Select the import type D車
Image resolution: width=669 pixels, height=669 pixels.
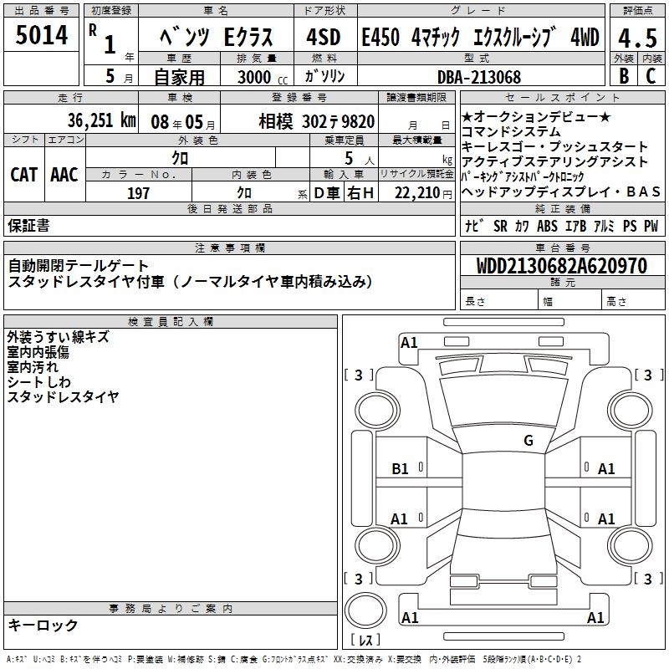pos(327,193)
